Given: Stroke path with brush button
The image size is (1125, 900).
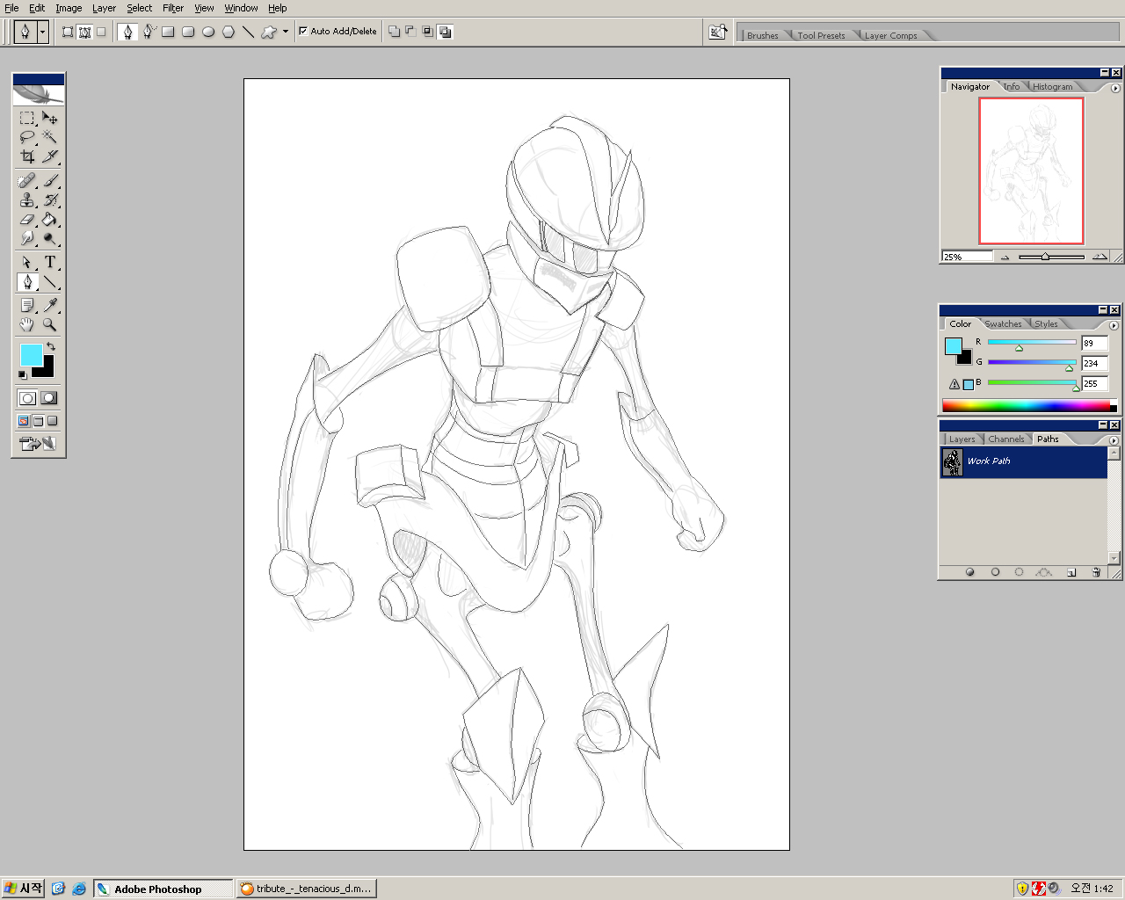Looking at the screenshot, I should pyautogui.click(x=995, y=572).
